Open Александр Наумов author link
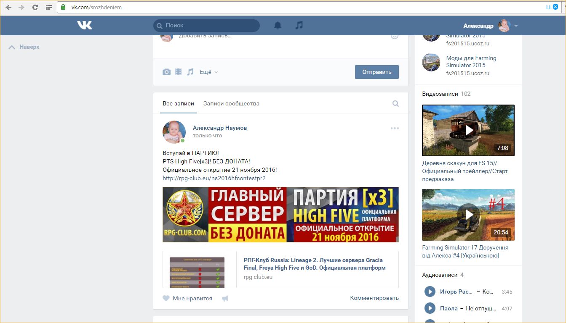Viewport: 566px width, 323px height. coord(220,128)
